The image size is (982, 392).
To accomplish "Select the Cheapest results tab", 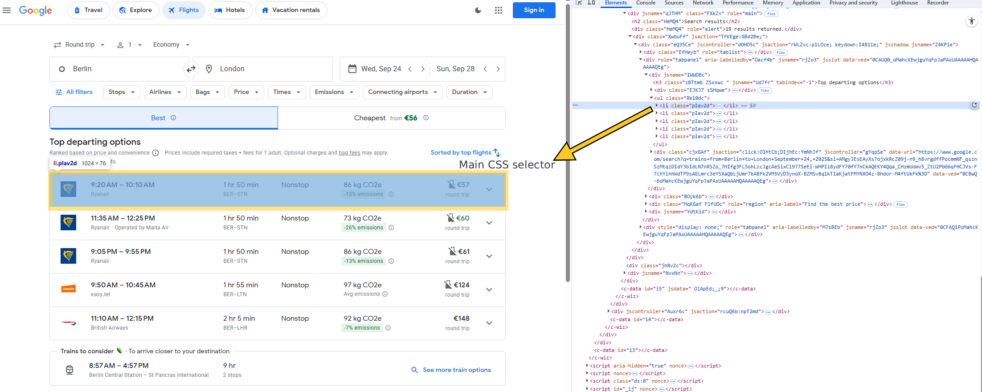I will pos(391,118).
